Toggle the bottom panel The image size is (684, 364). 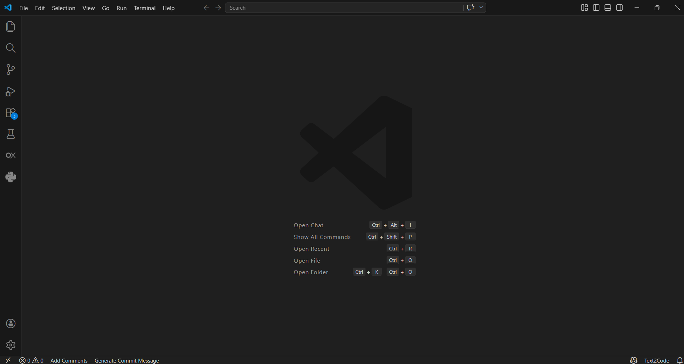point(608,8)
